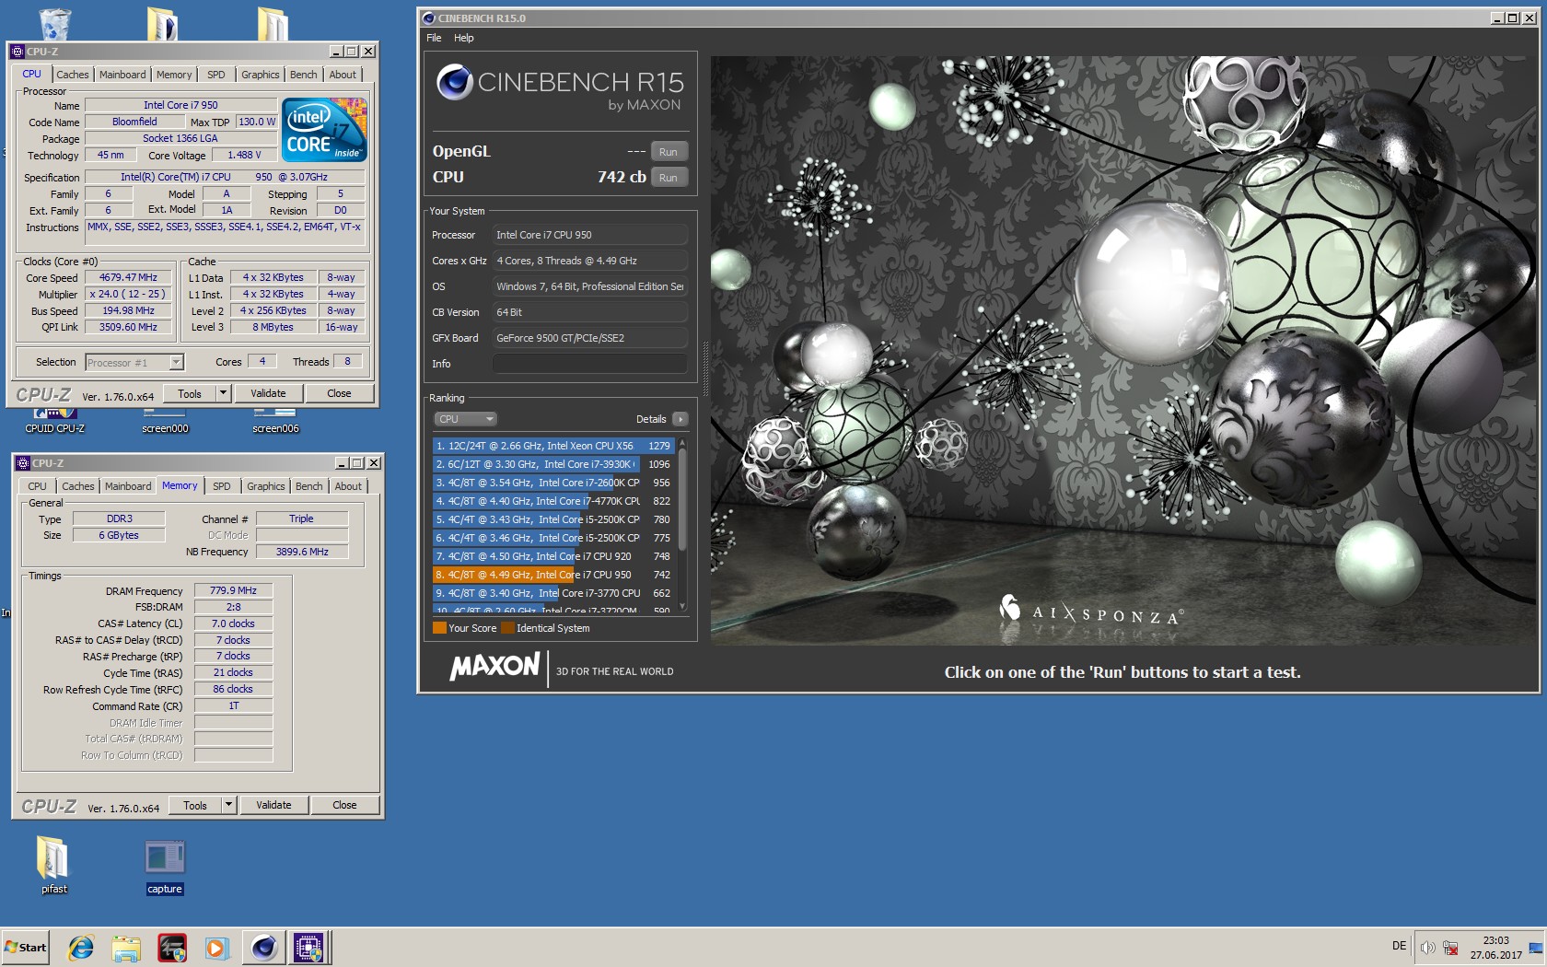This screenshot has height=967, width=1547.
Task: Click the Intel Core i7 logo
Action: click(325, 130)
